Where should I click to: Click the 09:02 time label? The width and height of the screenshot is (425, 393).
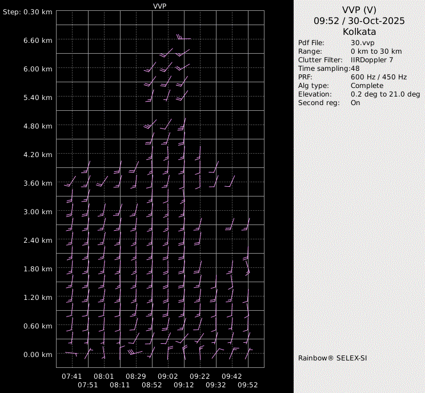pyautogui.click(x=169, y=376)
